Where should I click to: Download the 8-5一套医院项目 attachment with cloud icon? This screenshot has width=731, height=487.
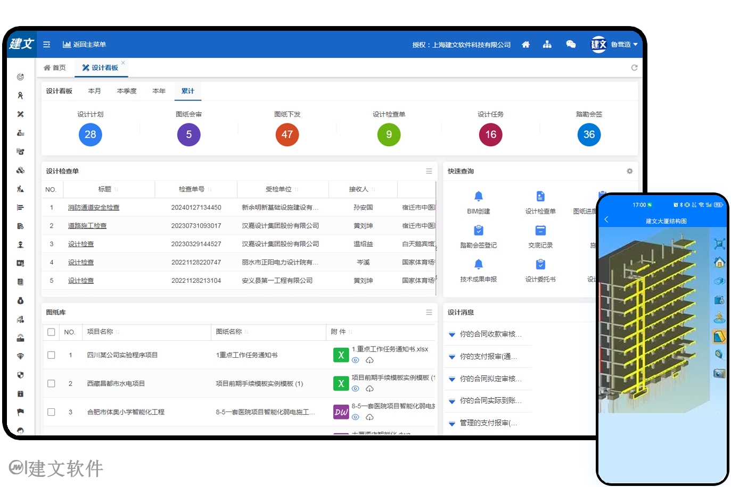[x=369, y=417]
